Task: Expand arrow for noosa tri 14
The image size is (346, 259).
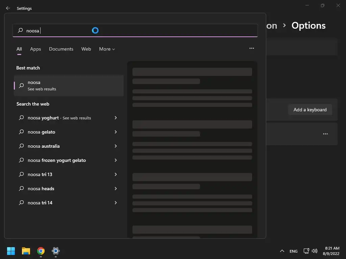Action: click(x=116, y=203)
